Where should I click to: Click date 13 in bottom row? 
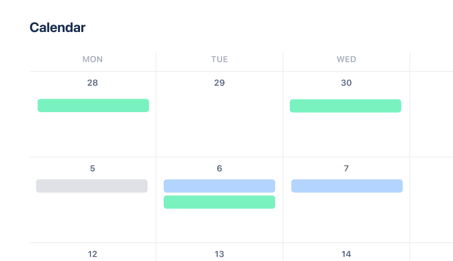coord(219,254)
